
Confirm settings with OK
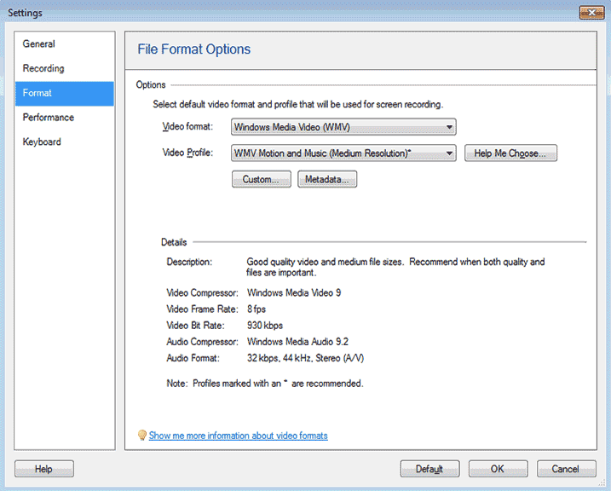[498, 469]
